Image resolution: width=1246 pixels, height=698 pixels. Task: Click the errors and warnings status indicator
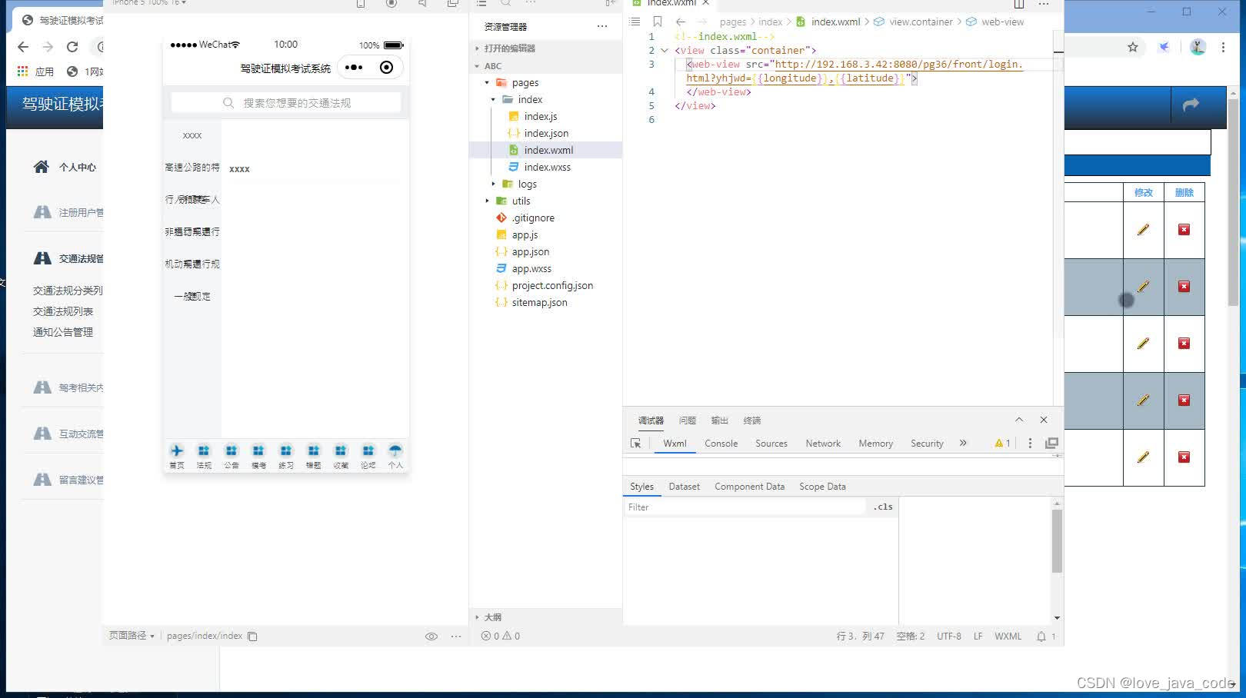point(501,637)
